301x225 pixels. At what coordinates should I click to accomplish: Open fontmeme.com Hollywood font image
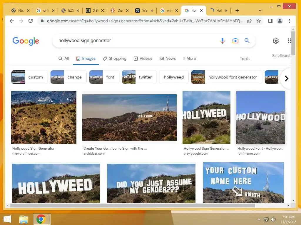tap(260, 117)
